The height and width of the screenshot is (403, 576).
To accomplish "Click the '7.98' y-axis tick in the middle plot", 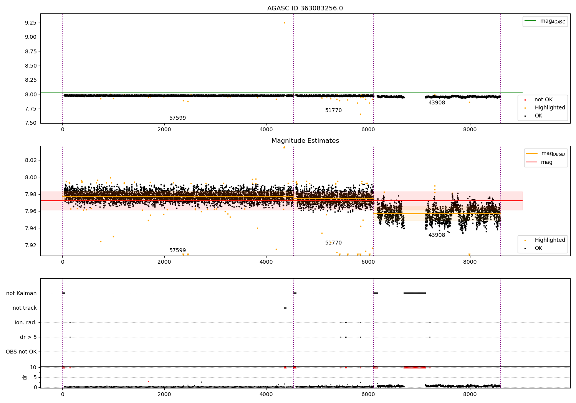I will tap(30, 194).
